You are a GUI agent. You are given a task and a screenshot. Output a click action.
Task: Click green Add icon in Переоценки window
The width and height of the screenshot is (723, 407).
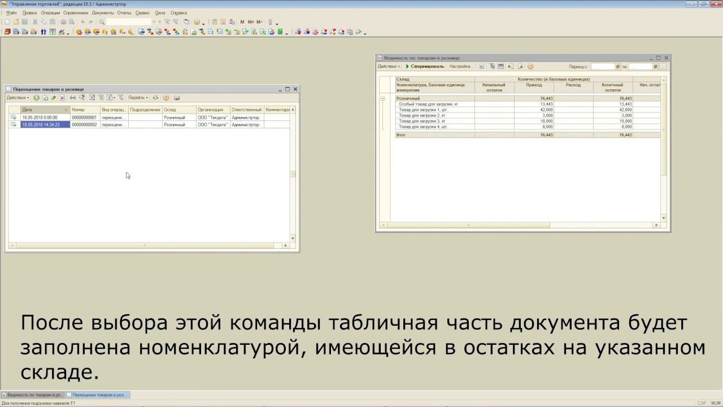click(x=36, y=98)
